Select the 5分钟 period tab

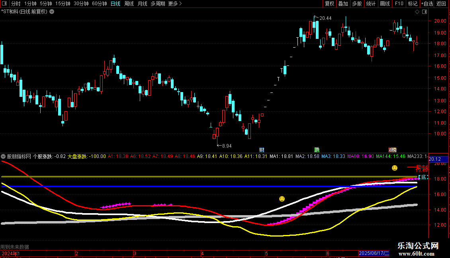click(46, 4)
